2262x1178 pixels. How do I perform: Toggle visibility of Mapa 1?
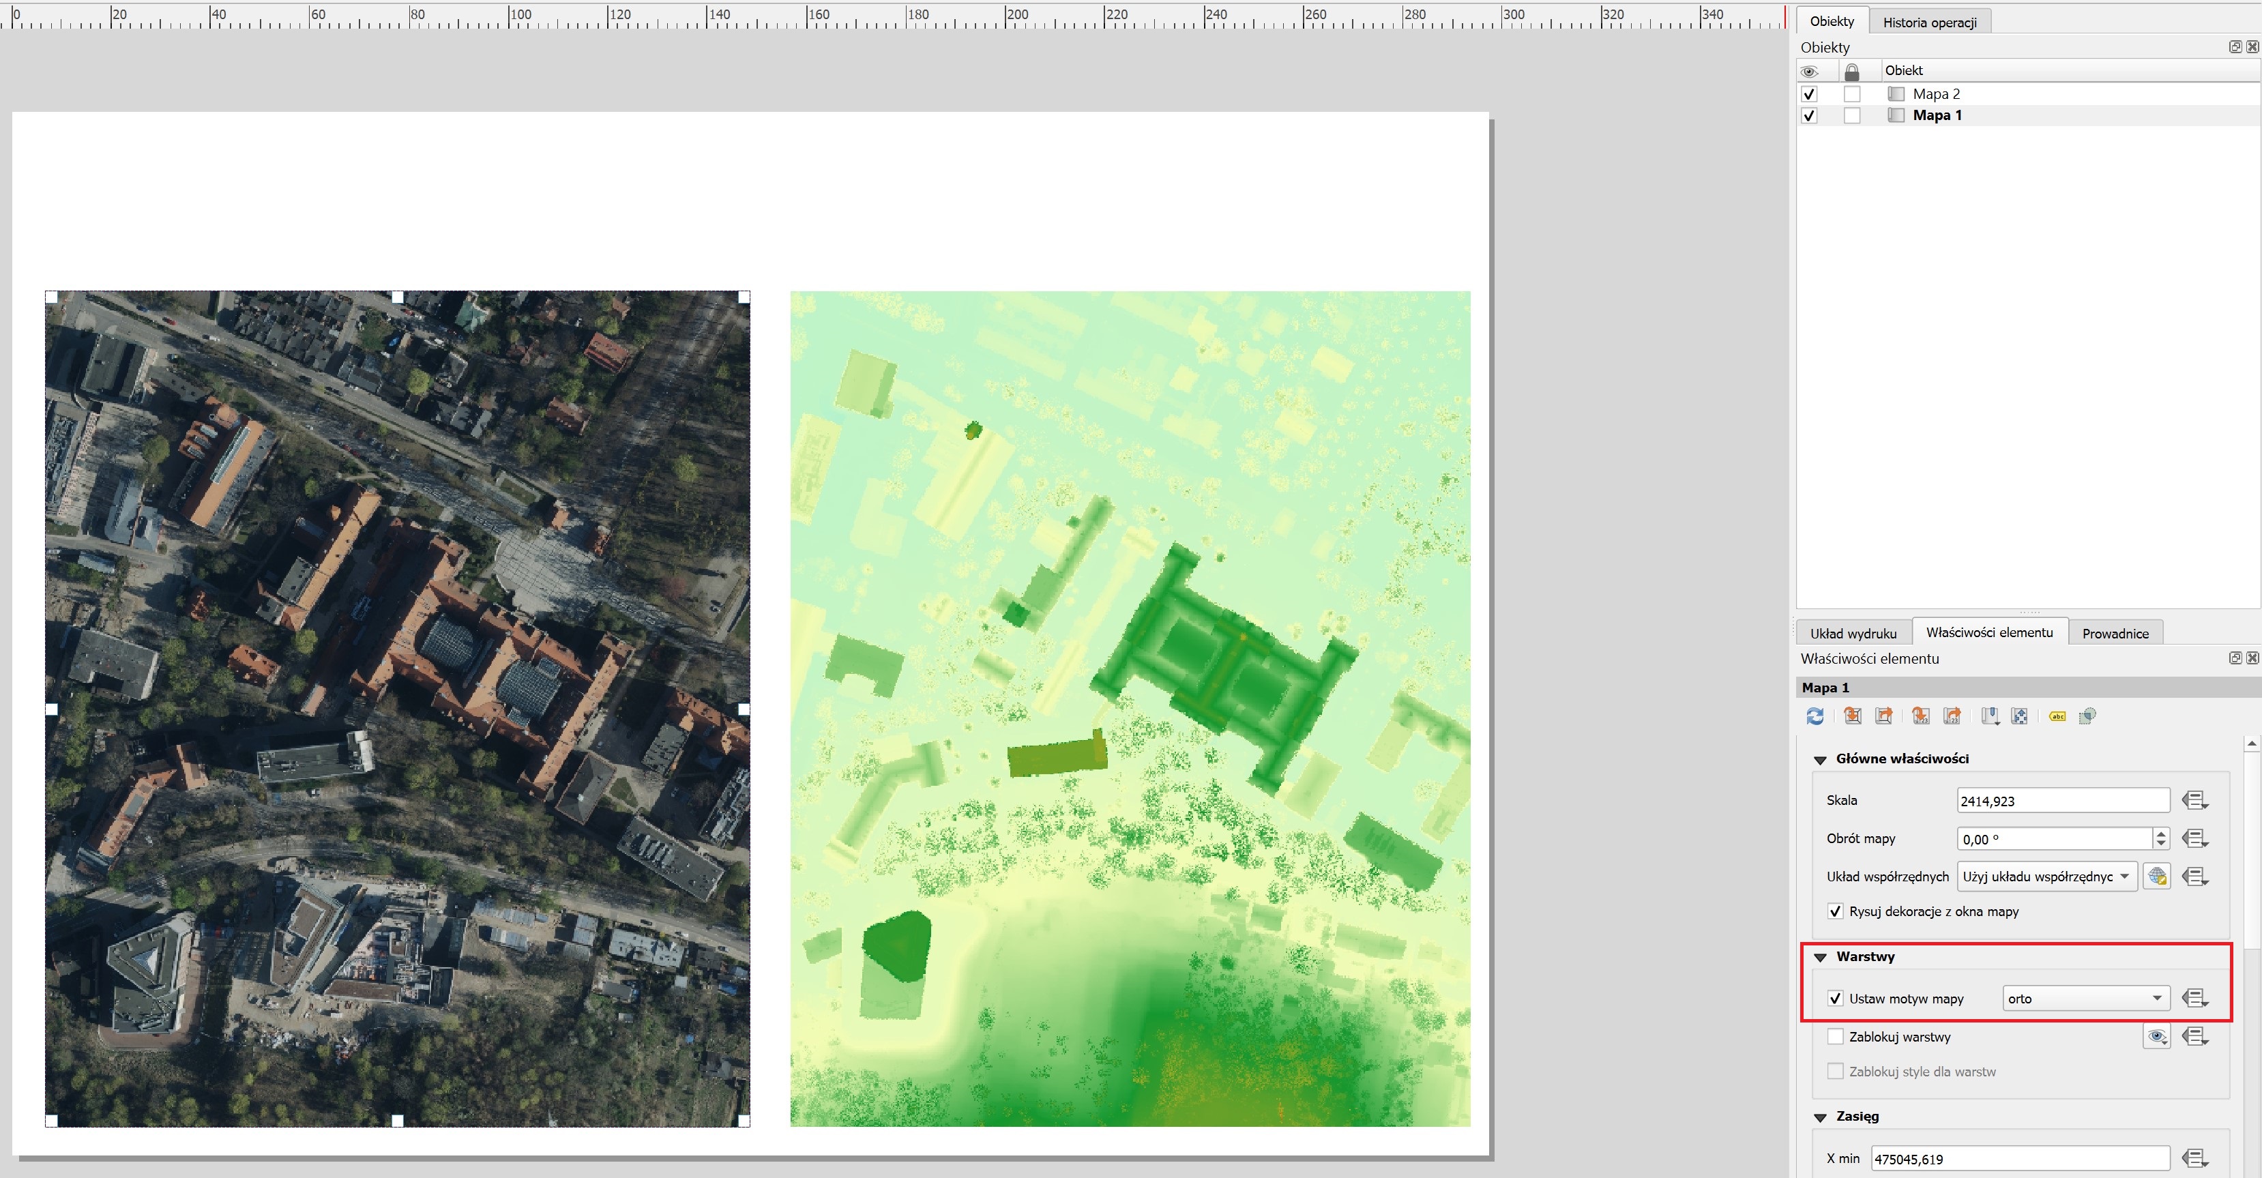[x=1809, y=115]
